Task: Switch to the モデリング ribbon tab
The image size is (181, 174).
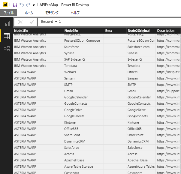Action: click(x=52, y=13)
